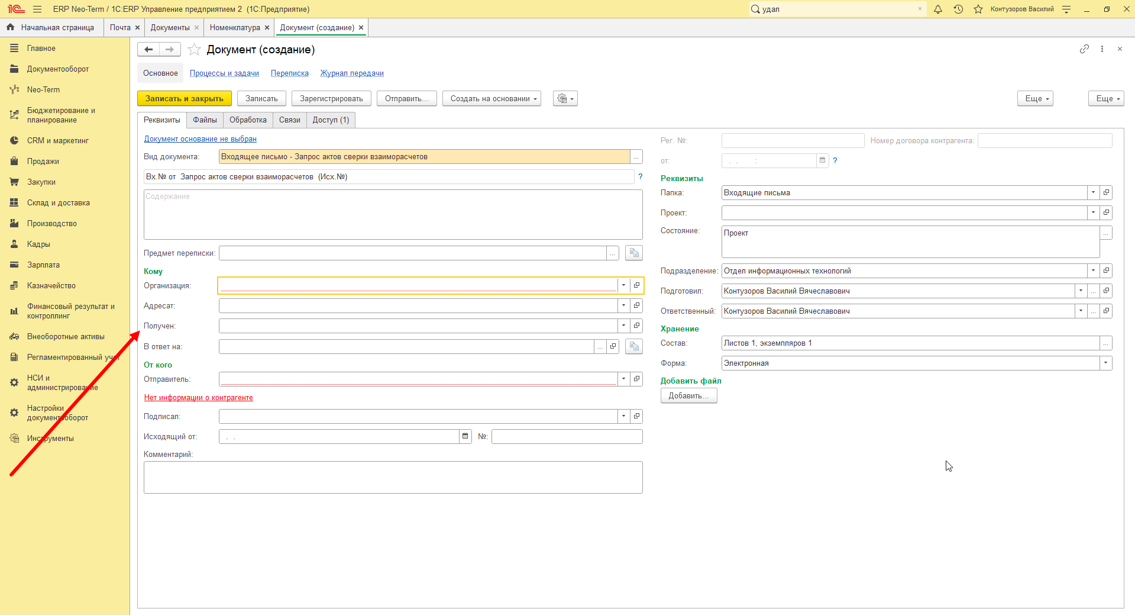Viewport: 1135px width, 615px height.
Task: Add document to favorites star
Action: (x=194, y=50)
